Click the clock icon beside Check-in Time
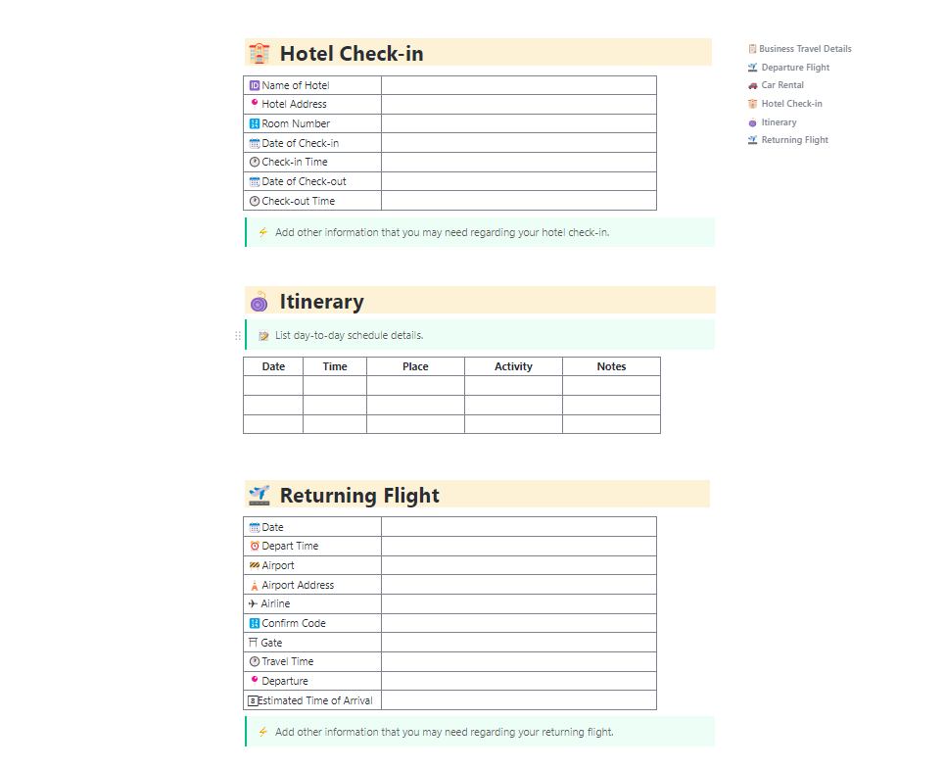Screen dimensions: 945x769 [x=256, y=162]
